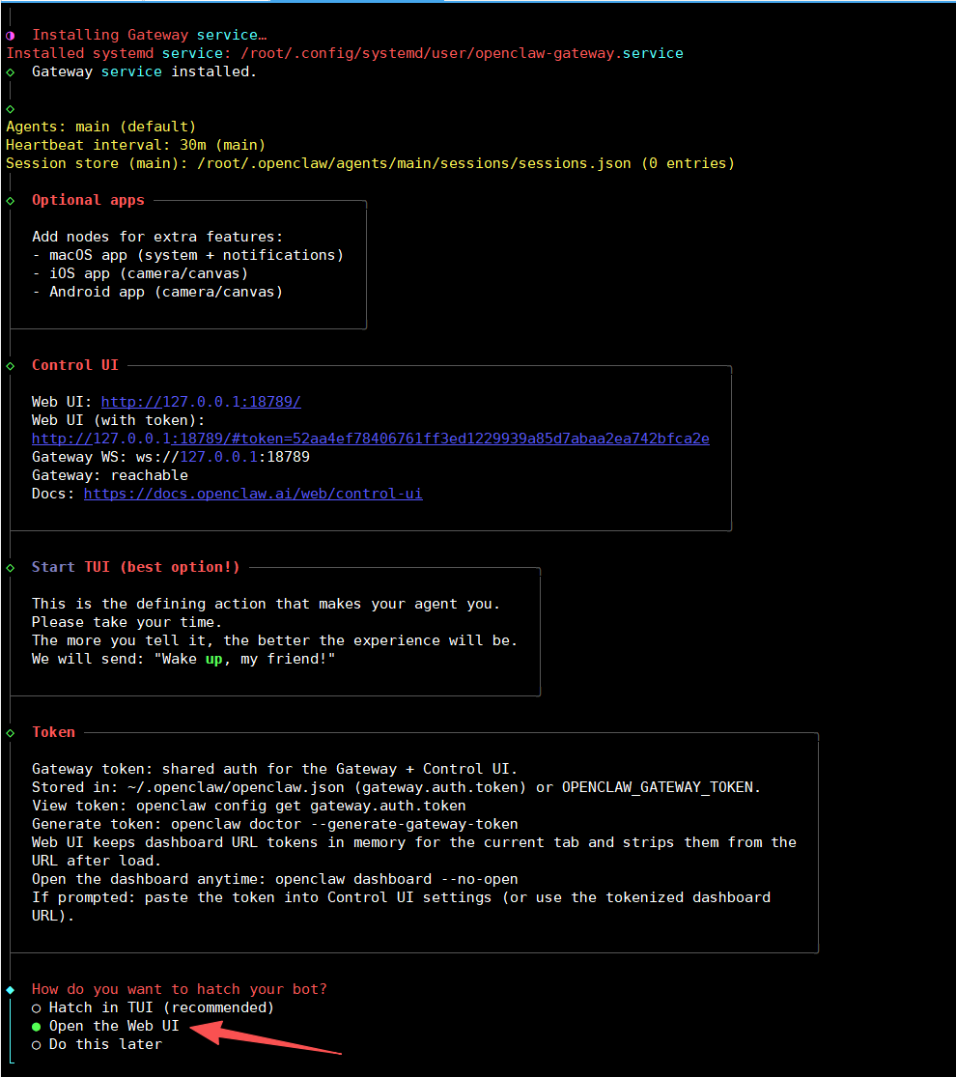
Task: Click the cyan diamond beside the hatch prompt
Action: (x=11, y=990)
